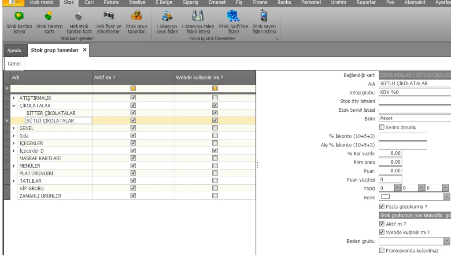The height and width of the screenshot is (256, 451).
Task: Toggle Webde kullanılır mı in details panel
Action: pyautogui.click(x=382, y=232)
